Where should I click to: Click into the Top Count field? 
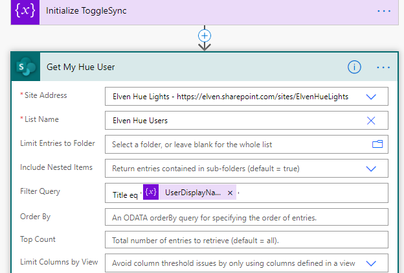click(x=246, y=240)
